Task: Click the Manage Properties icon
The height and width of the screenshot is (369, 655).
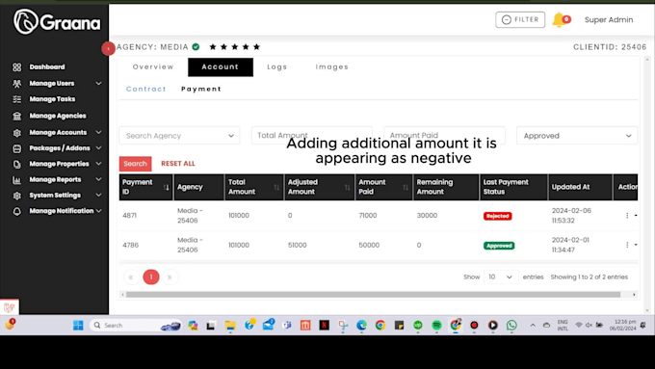Action: 16,164
